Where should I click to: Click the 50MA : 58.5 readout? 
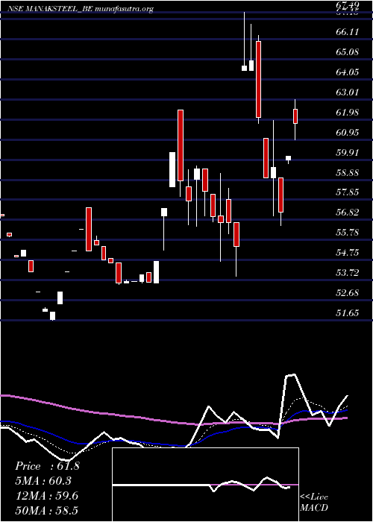pyautogui.click(x=47, y=510)
